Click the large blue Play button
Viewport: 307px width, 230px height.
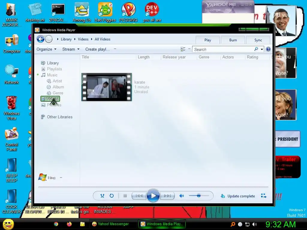pos(153,196)
